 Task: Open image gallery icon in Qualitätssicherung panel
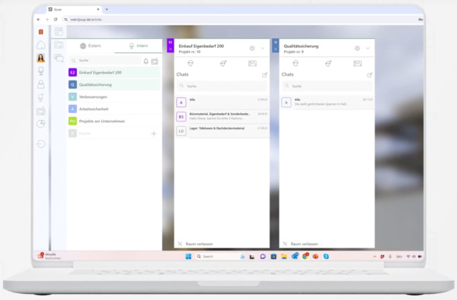click(358, 63)
